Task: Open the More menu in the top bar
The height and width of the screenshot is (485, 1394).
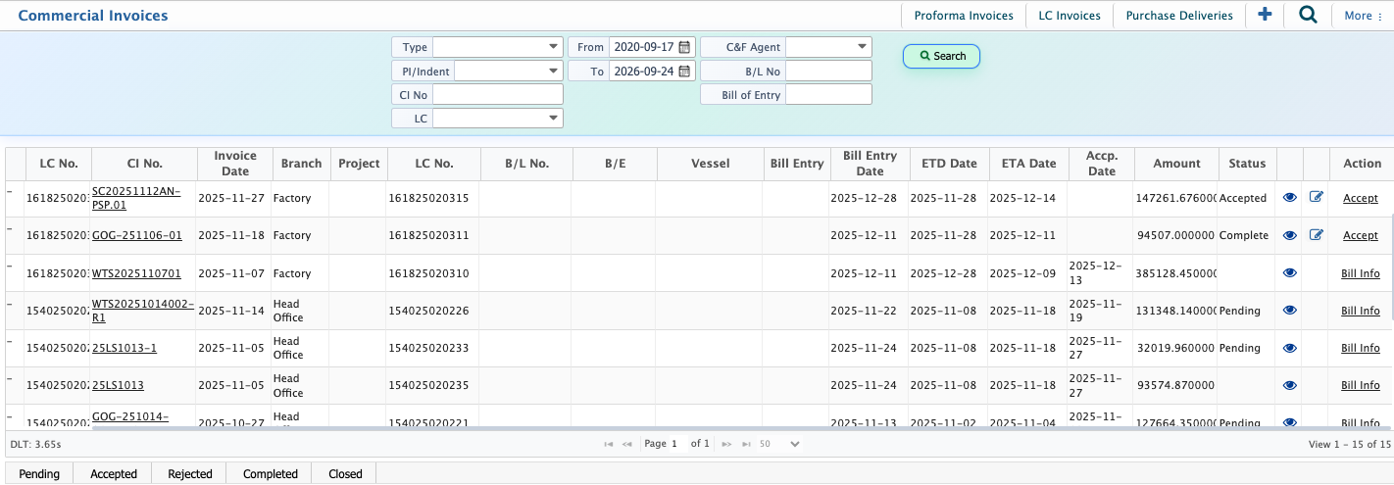Action: point(1364,16)
